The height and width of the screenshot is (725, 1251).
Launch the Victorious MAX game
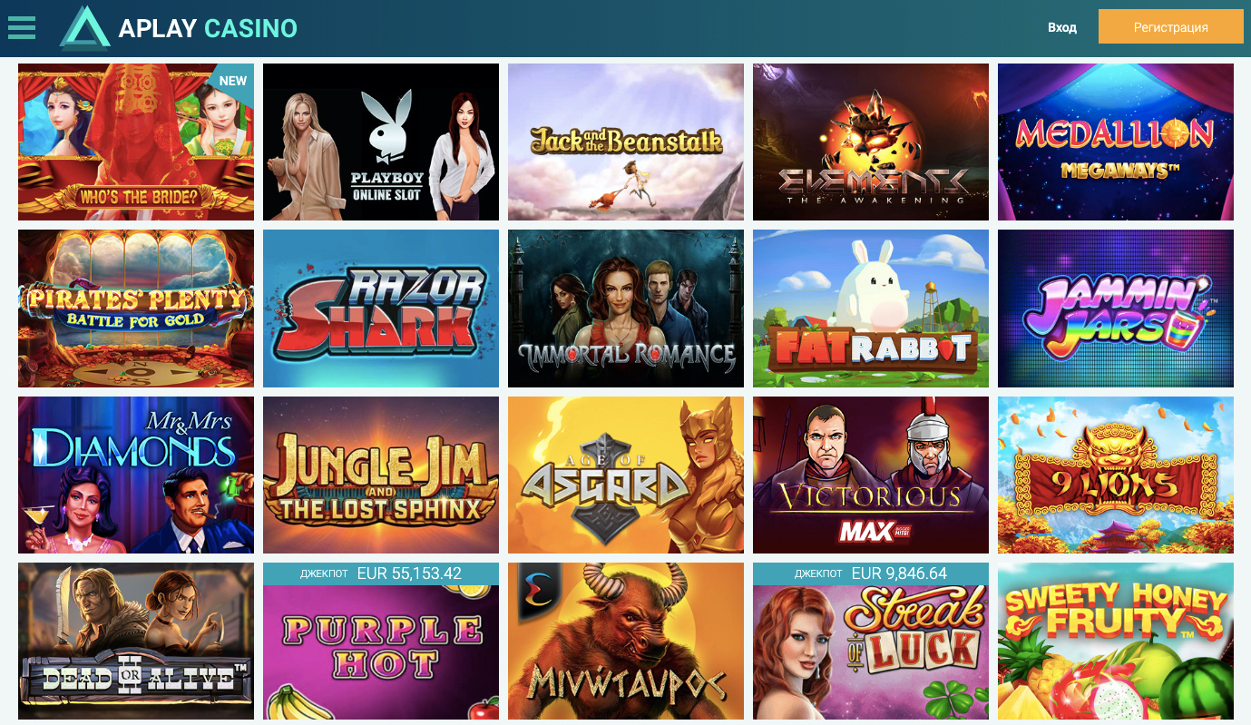coord(871,475)
